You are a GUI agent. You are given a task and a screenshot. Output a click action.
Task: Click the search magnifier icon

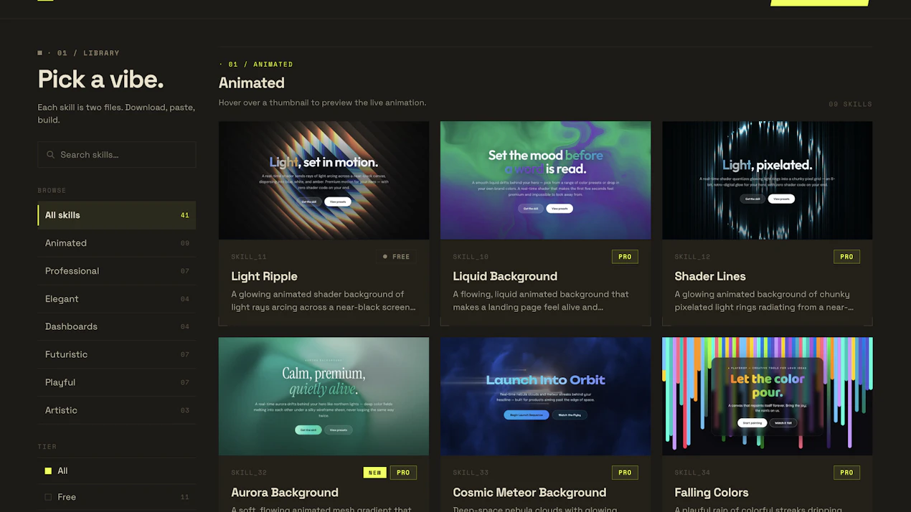tap(50, 155)
